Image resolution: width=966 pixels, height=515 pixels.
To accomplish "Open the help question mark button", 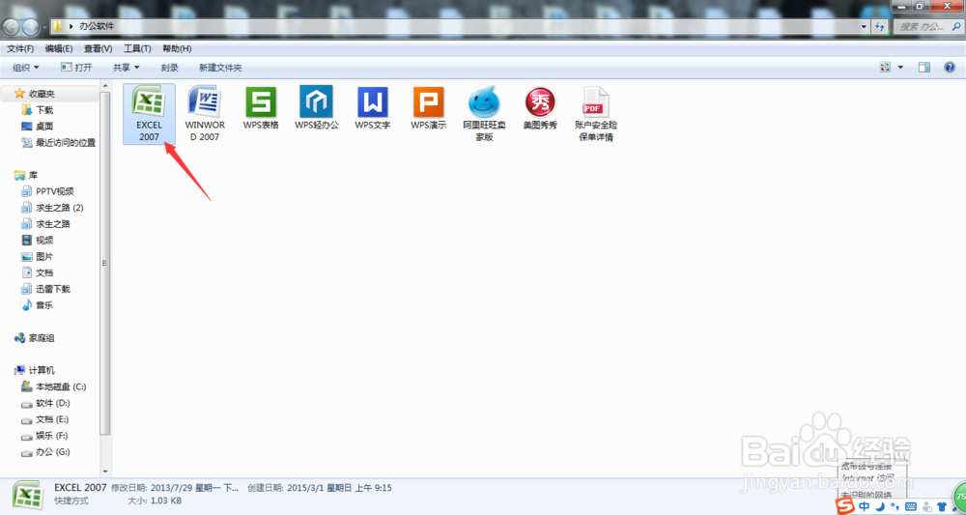I will tap(950, 67).
